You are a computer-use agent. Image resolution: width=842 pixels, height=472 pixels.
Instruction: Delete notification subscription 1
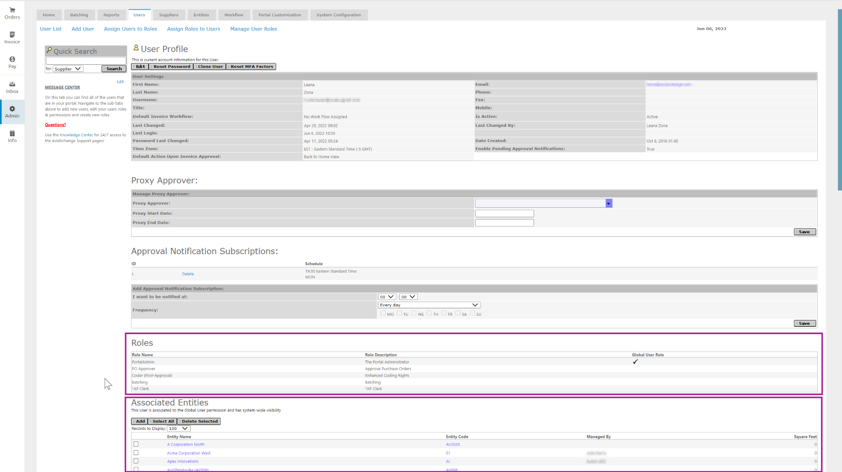tap(188, 274)
